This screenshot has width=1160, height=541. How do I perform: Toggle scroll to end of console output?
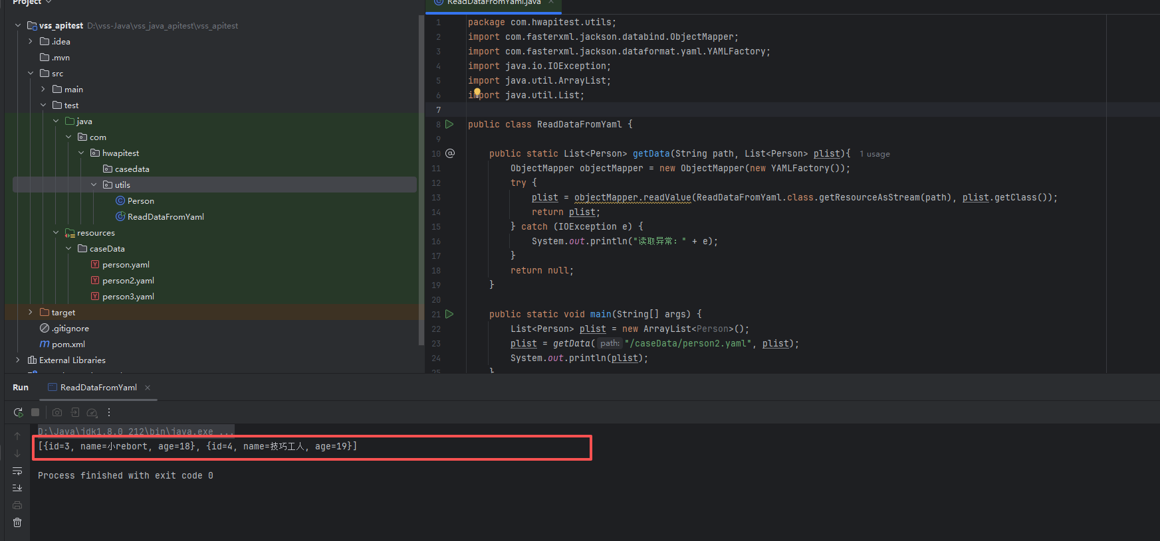point(17,488)
